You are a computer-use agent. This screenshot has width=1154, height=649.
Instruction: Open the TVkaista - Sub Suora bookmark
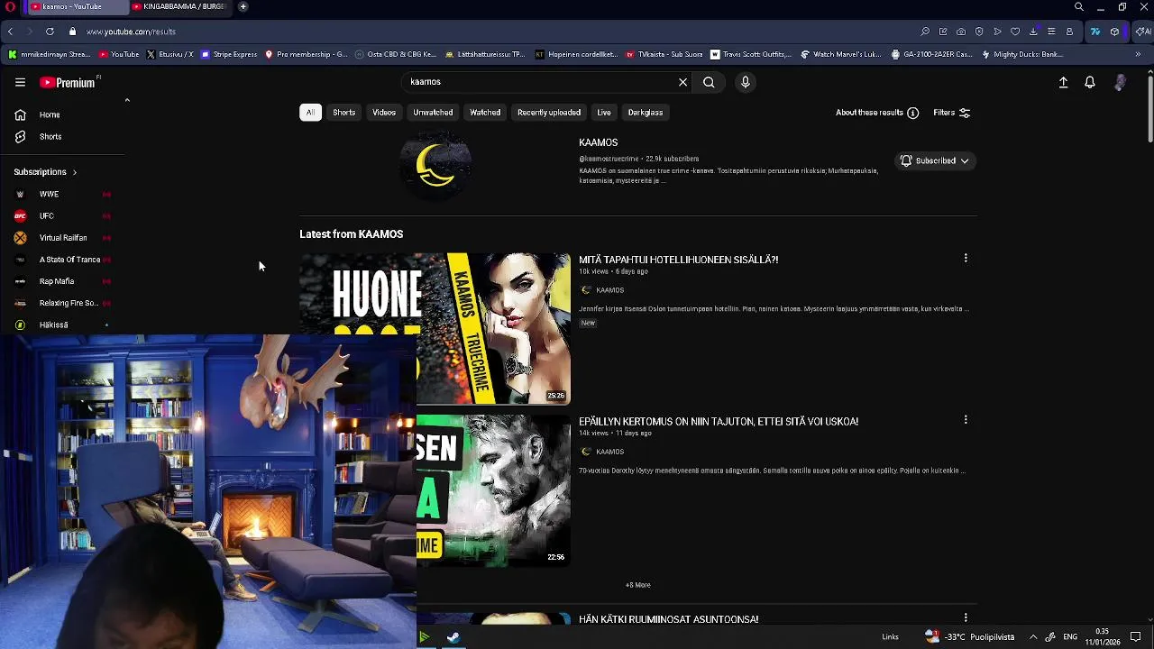664,54
